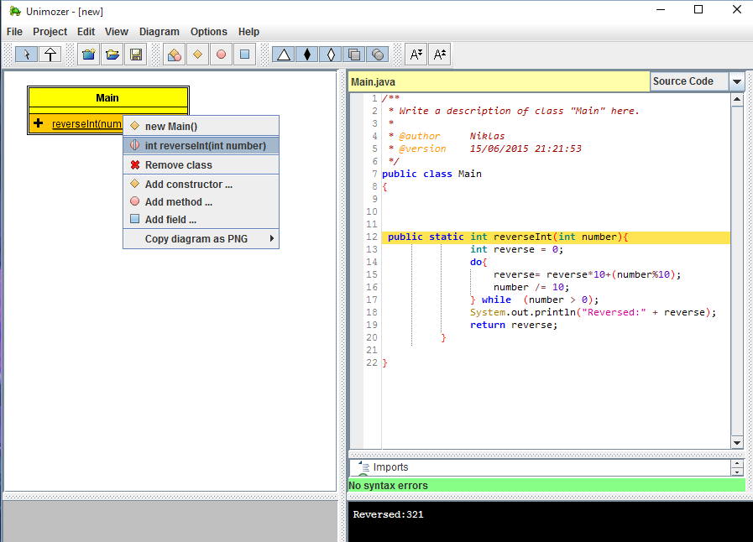Screen dimensions: 753x542
Task: Click the code editor vertical scrollbar down arrow
Action: (737, 443)
